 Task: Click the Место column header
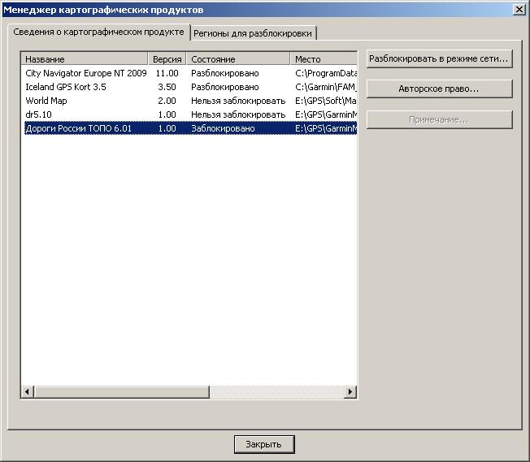point(323,59)
